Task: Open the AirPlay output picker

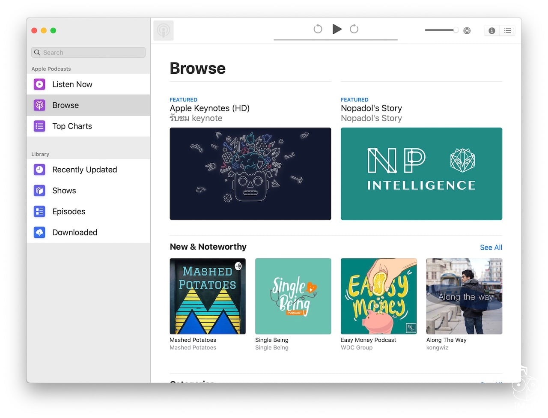Action: coord(467,30)
